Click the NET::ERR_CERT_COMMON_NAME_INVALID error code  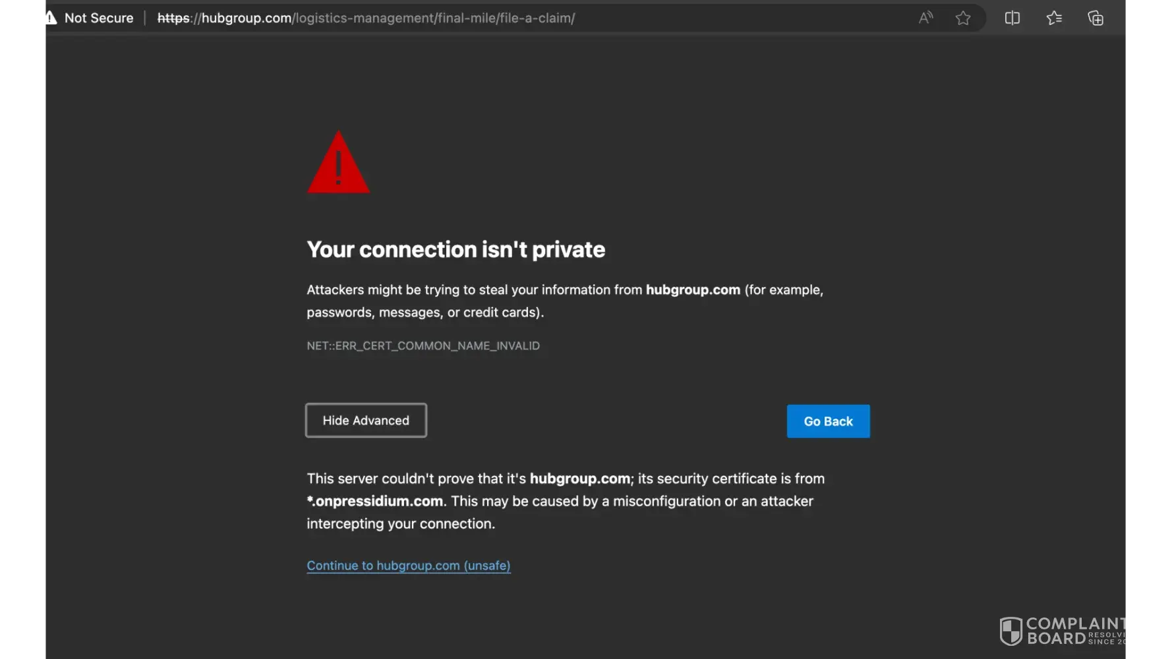click(423, 346)
